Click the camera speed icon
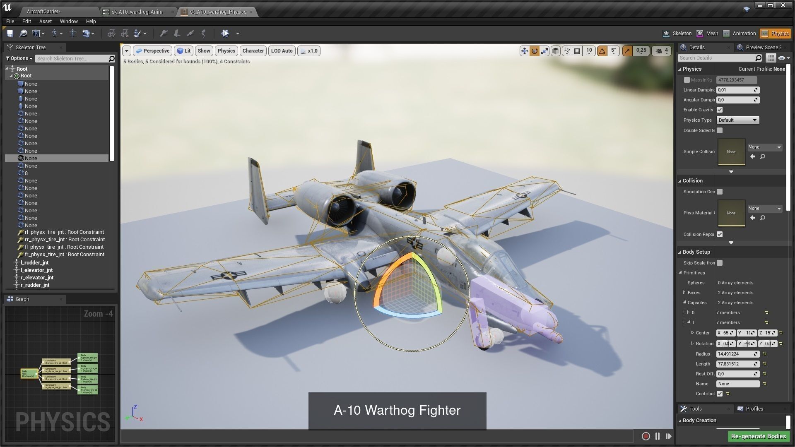This screenshot has height=447, width=795. [659, 51]
